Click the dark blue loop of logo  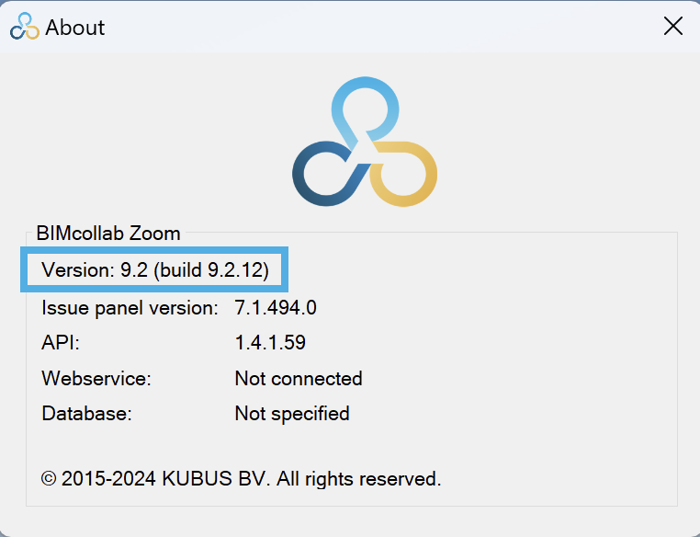pos(326,174)
